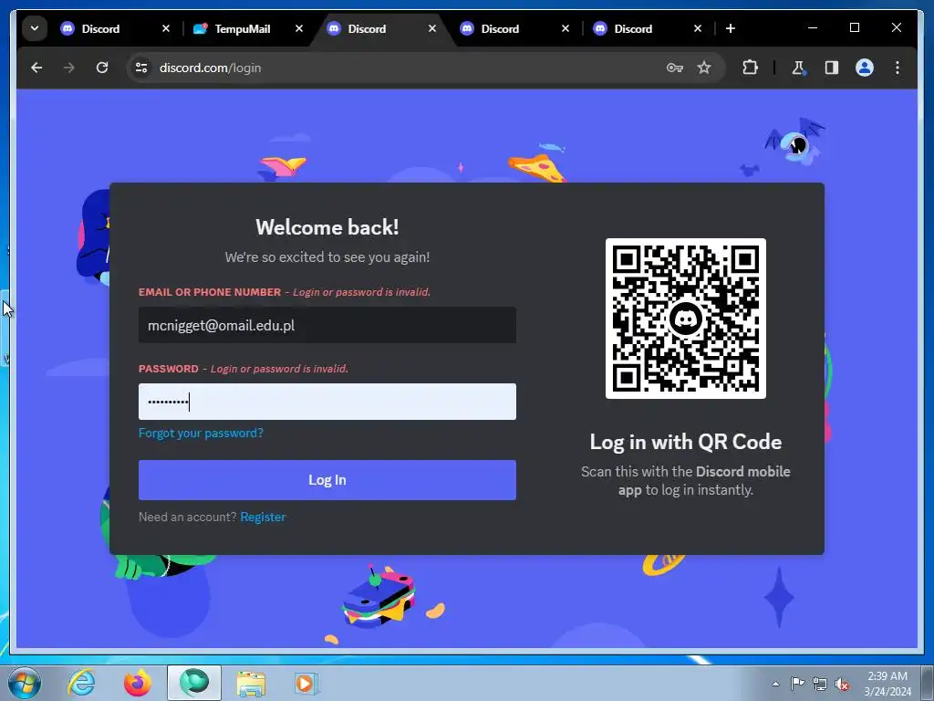Open the tab search dropdown arrow
Viewport: 934px width, 701px height.
point(35,28)
